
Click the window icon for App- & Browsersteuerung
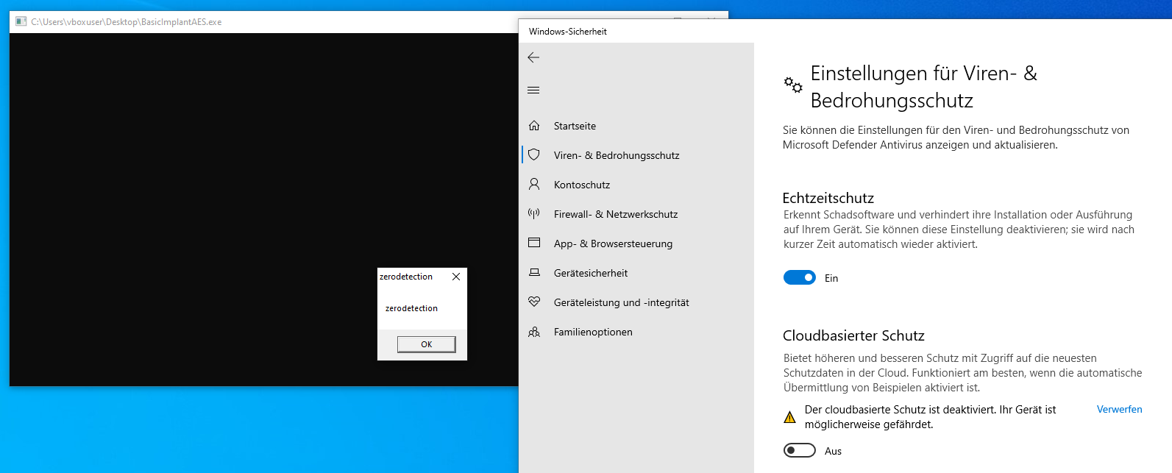pyautogui.click(x=534, y=243)
